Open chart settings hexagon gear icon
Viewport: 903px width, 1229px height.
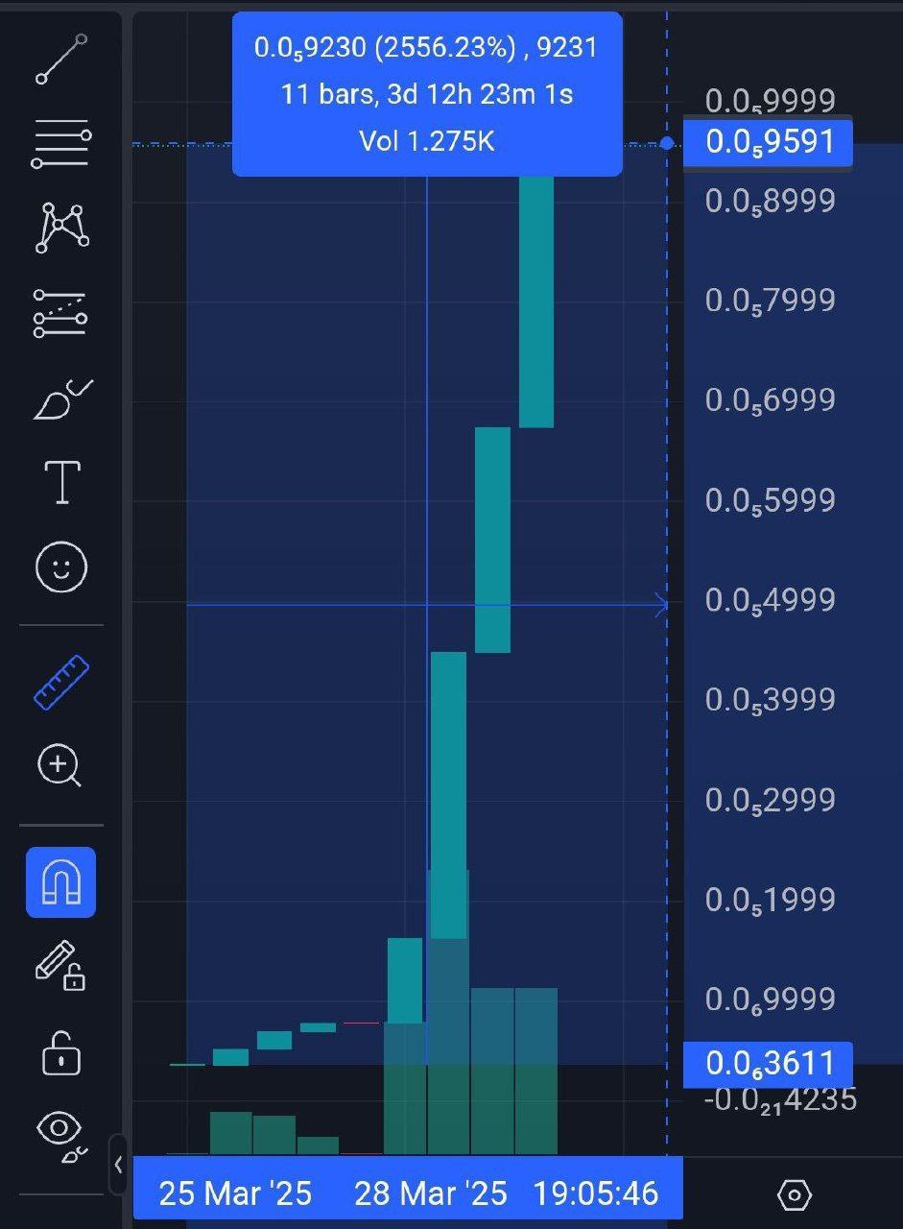coord(794,1195)
